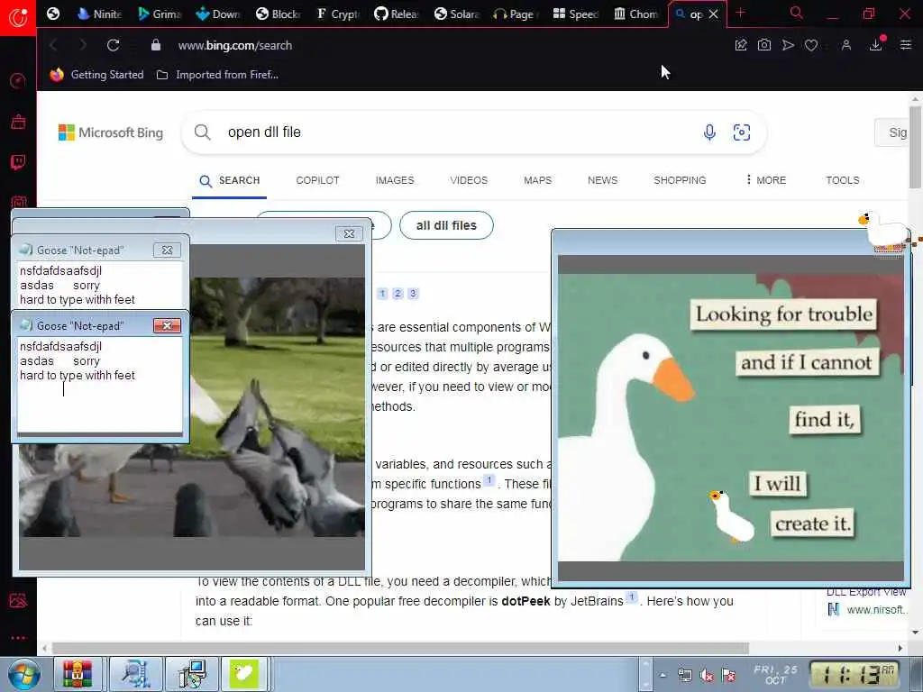Click the edit page toolbar icon

(741, 45)
